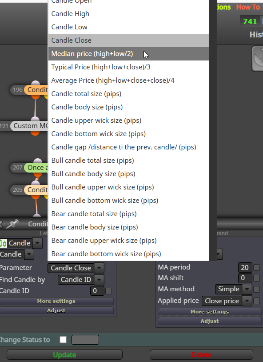Toggle the MA shift checkbox
The image size is (263, 362).
256,278
